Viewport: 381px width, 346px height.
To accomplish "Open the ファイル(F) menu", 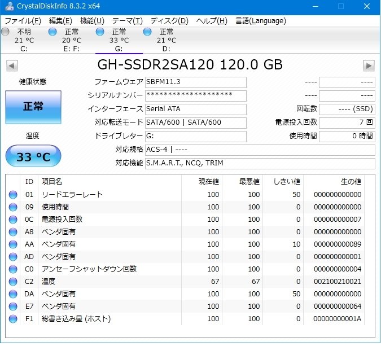I will pyautogui.click(x=23, y=21).
